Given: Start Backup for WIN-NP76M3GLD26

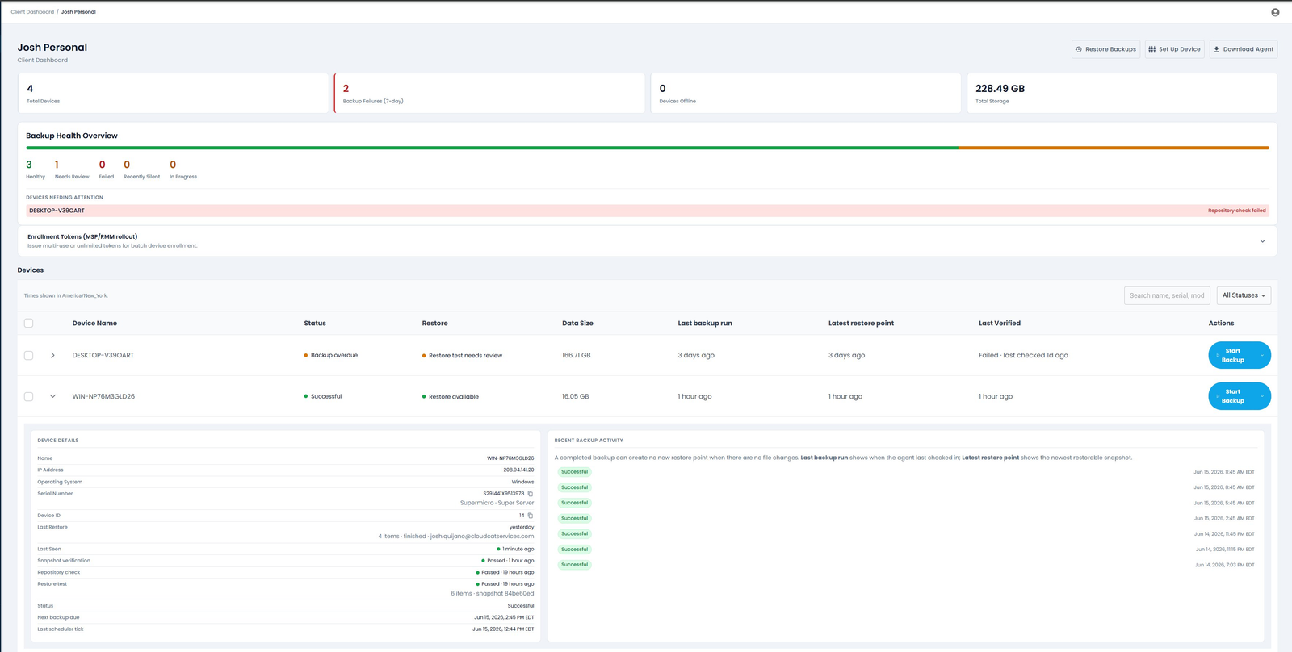Looking at the screenshot, I should (x=1232, y=396).
